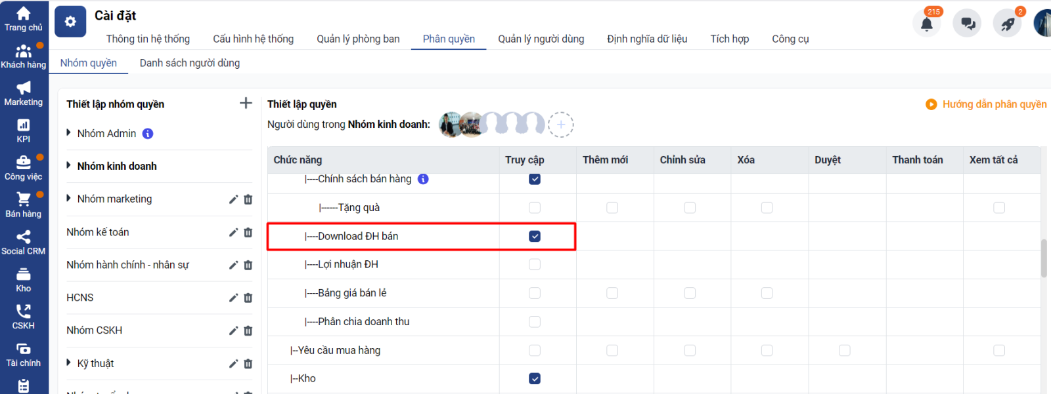Expand the Kỹ thuật group arrow

(69, 363)
